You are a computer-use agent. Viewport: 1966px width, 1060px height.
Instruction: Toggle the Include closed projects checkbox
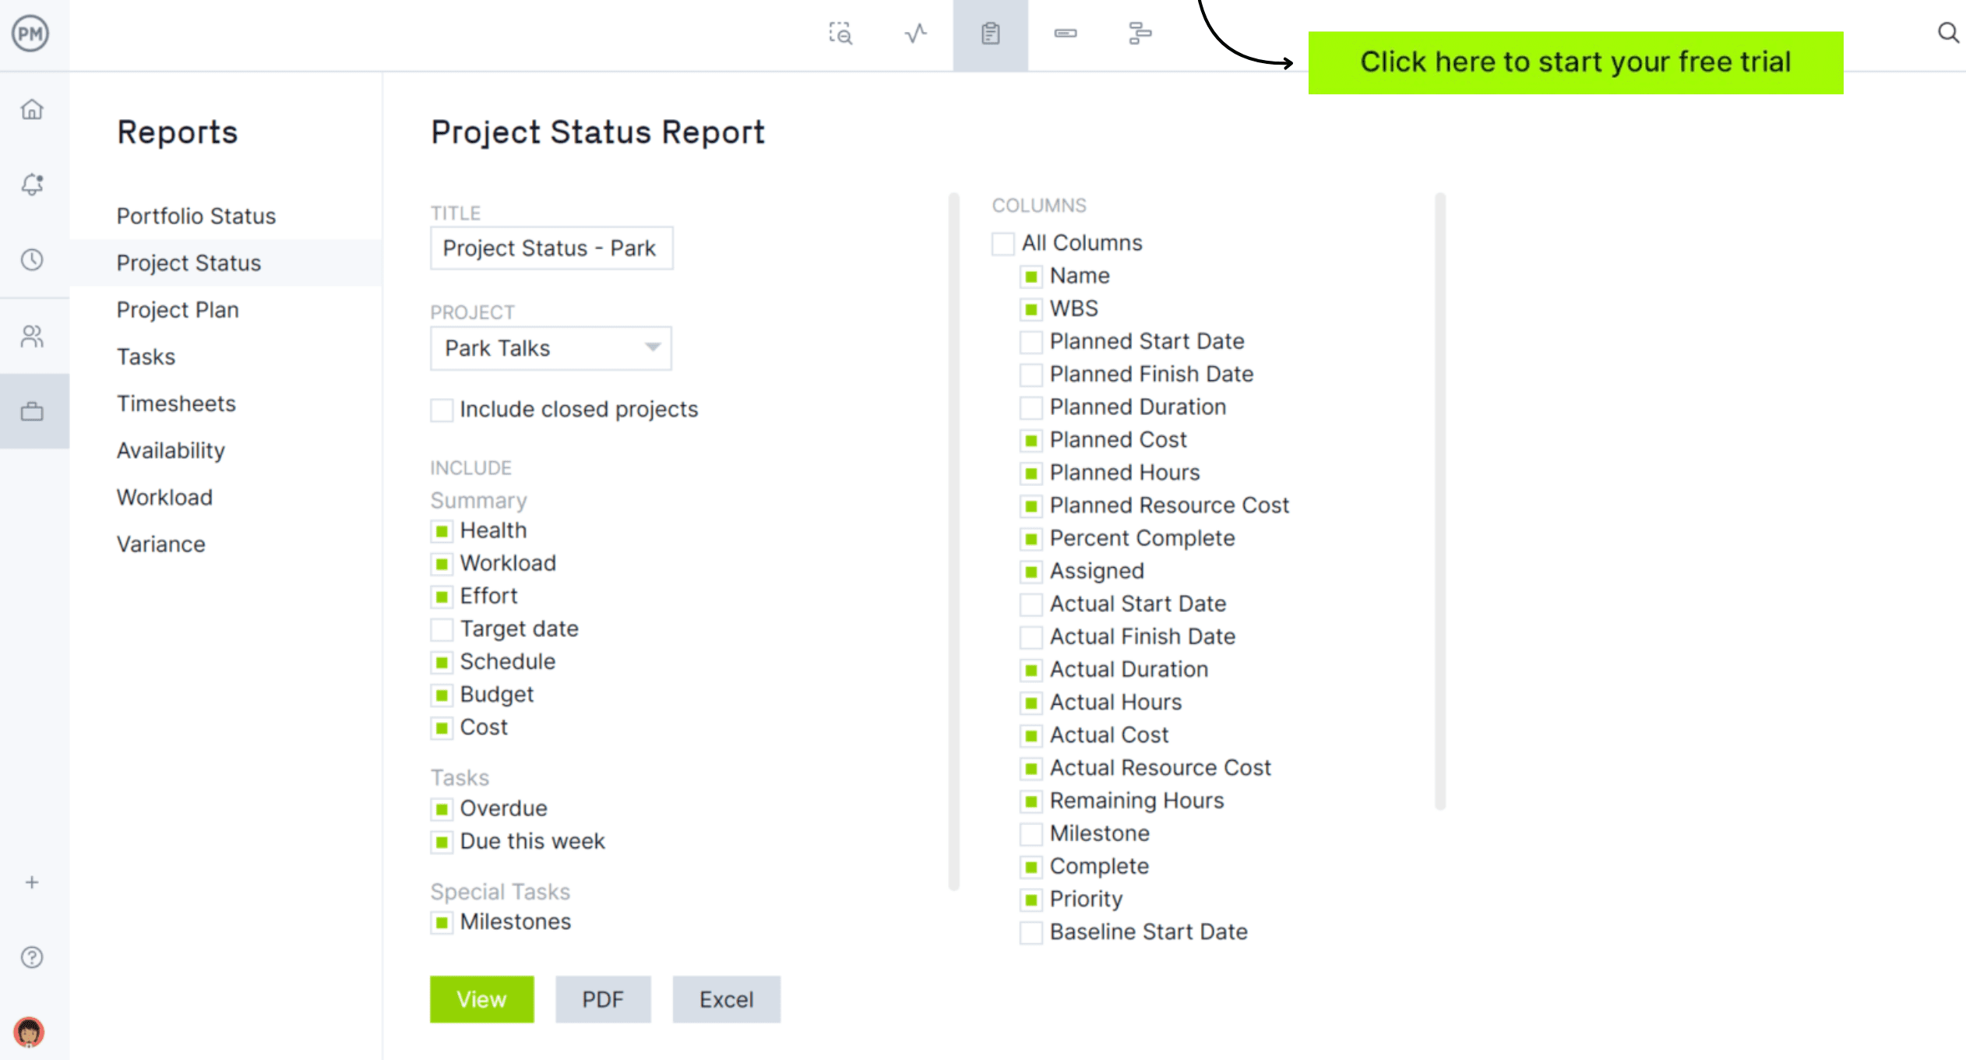(x=441, y=409)
